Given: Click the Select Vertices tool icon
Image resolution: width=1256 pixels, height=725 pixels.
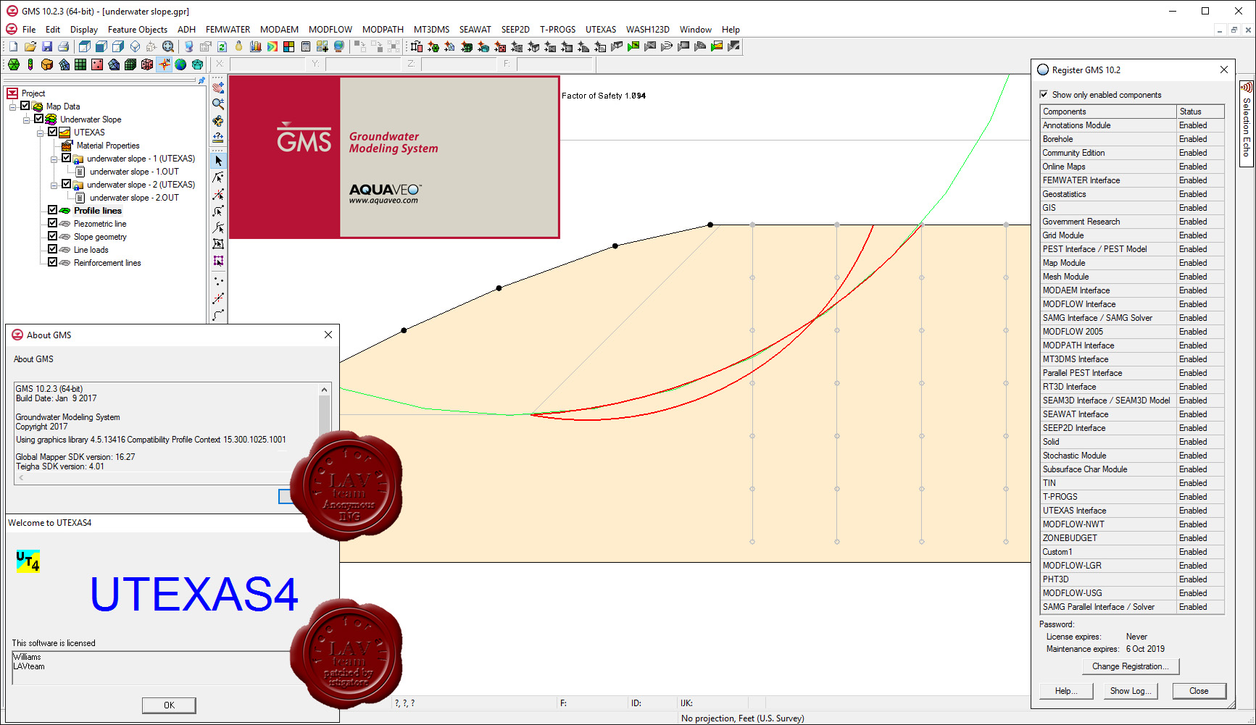Looking at the screenshot, I should (218, 194).
